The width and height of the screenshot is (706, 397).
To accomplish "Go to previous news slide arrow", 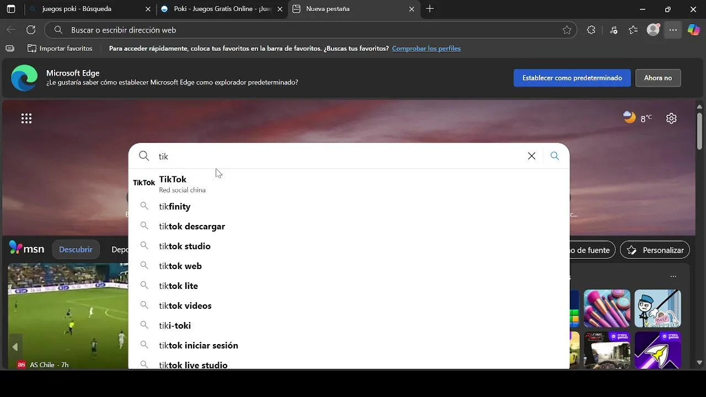I will click(15, 347).
